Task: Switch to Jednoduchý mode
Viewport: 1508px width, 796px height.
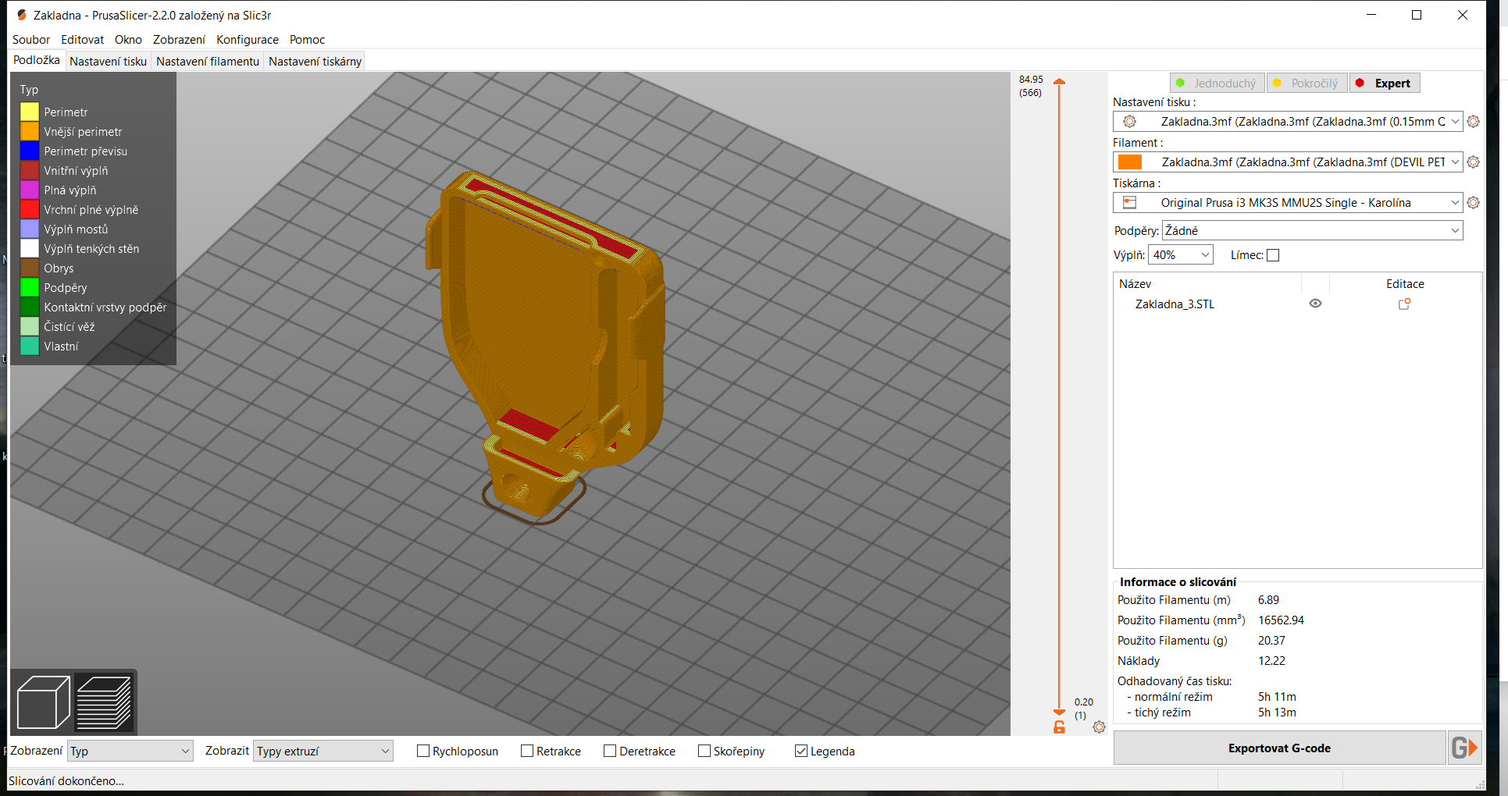Action: [x=1217, y=82]
